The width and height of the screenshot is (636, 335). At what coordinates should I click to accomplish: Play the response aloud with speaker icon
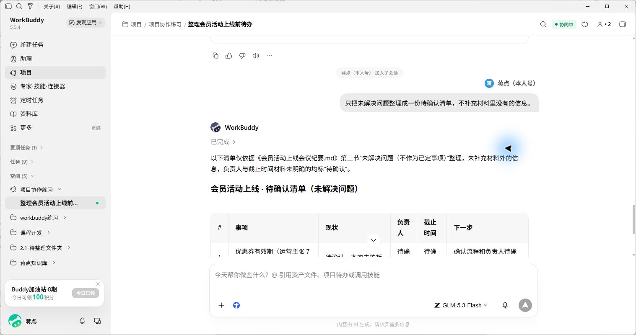[256, 56]
